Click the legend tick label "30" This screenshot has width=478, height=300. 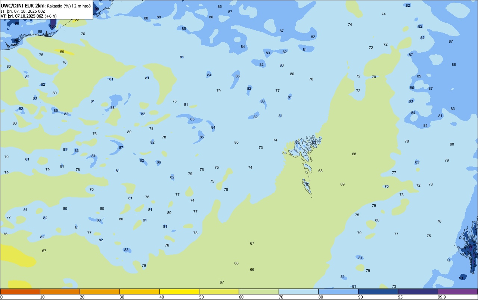pyautogui.click(x=122, y=297)
